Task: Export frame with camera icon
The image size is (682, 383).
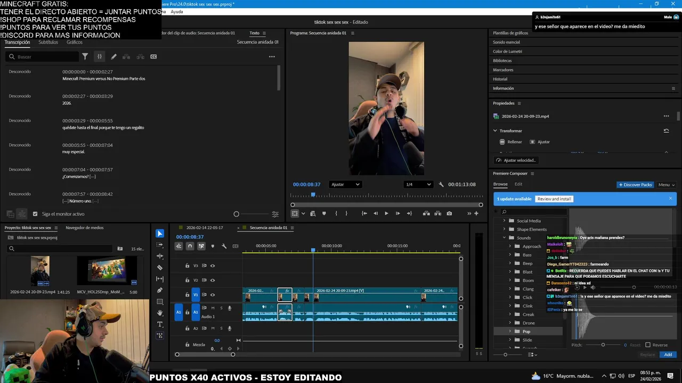Action: (x=449, y=213)
